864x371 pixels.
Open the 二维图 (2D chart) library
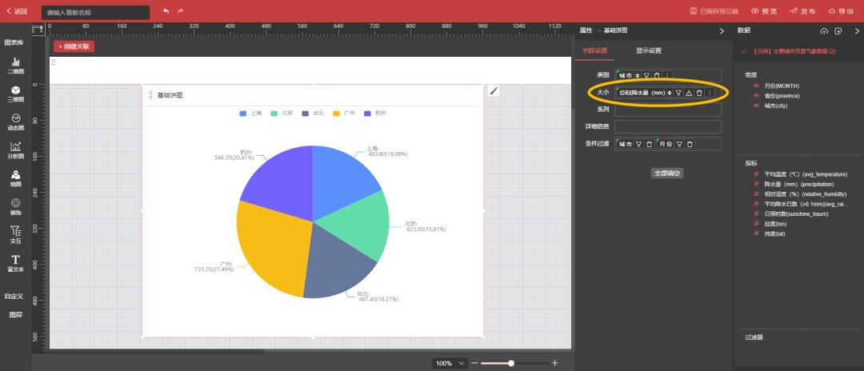pos(15,66)
